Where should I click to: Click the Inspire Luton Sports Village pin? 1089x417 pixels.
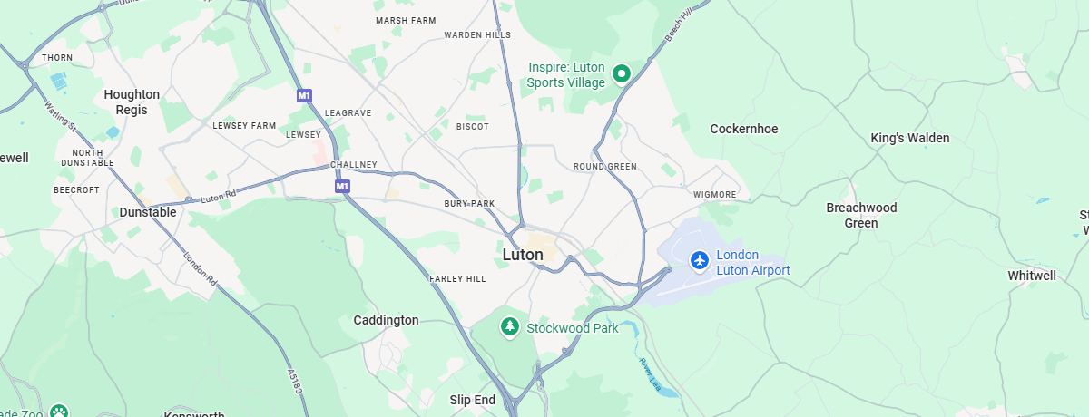click(622, 73)
